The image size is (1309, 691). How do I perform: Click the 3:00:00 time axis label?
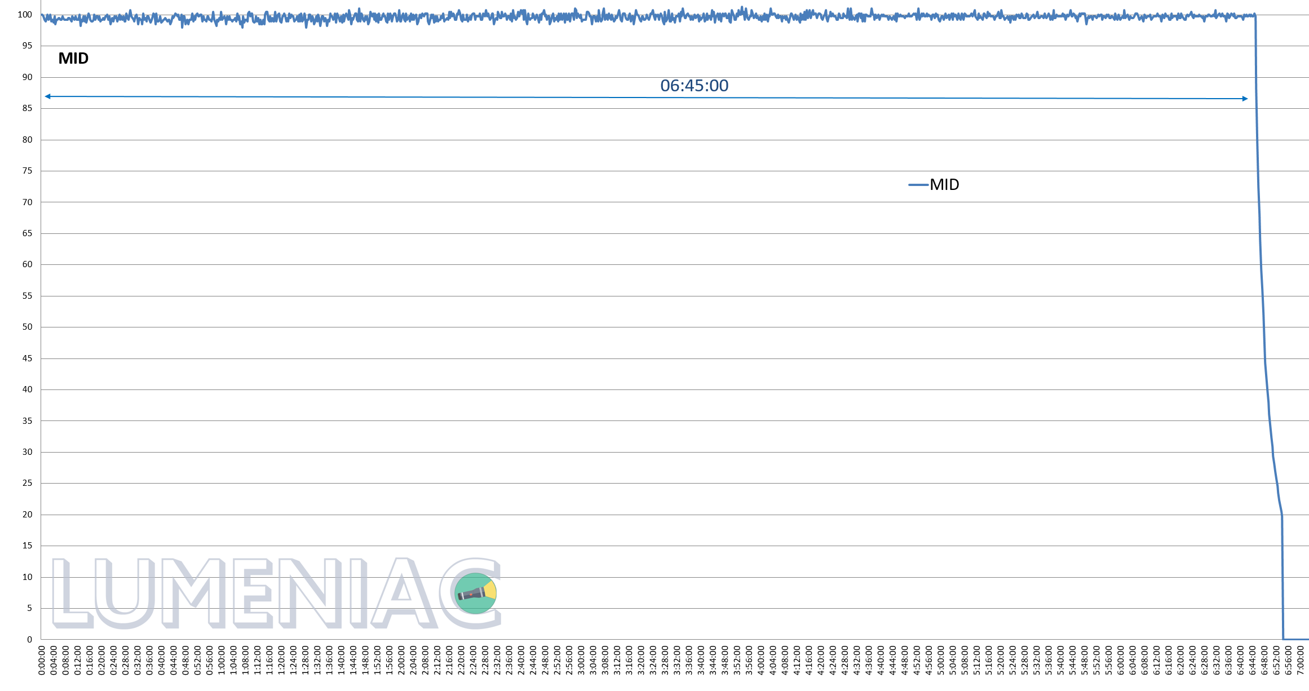[581, 661]
